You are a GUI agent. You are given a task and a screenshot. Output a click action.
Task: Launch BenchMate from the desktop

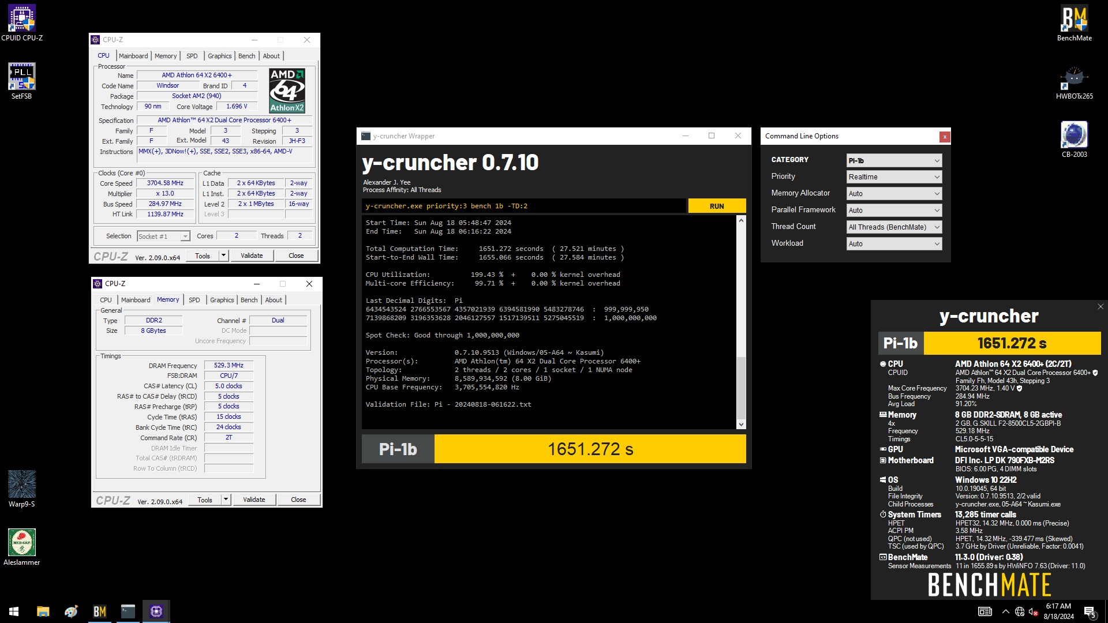point(1074,23)
